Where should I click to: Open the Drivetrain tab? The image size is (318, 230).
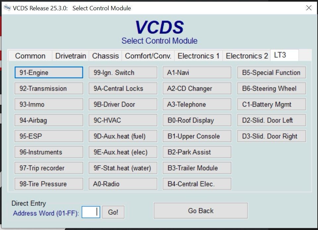pos(71,56)
